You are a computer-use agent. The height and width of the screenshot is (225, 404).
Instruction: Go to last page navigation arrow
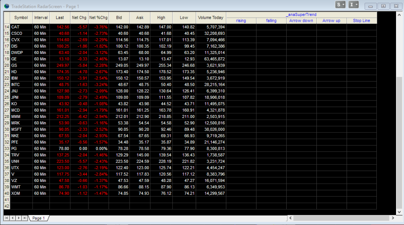point(24,218)
